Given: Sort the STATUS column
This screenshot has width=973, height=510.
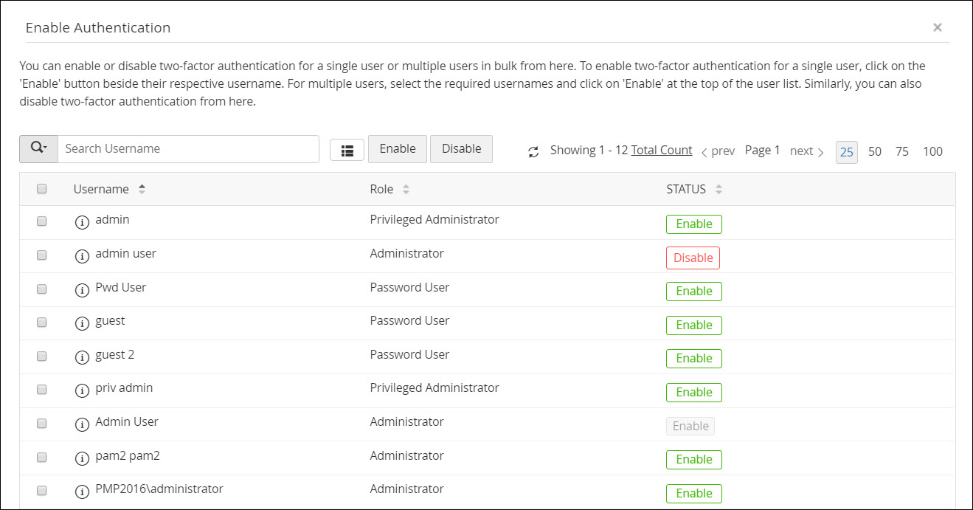Looking at the screenshot, I should tap(719, 190).
